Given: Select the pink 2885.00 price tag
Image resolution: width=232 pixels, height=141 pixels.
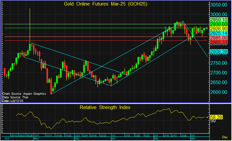Looking at the screenshot, I should (x=219, y=38).
